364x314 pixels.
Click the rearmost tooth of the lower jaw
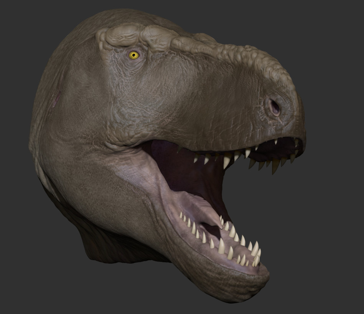(181, 215)
